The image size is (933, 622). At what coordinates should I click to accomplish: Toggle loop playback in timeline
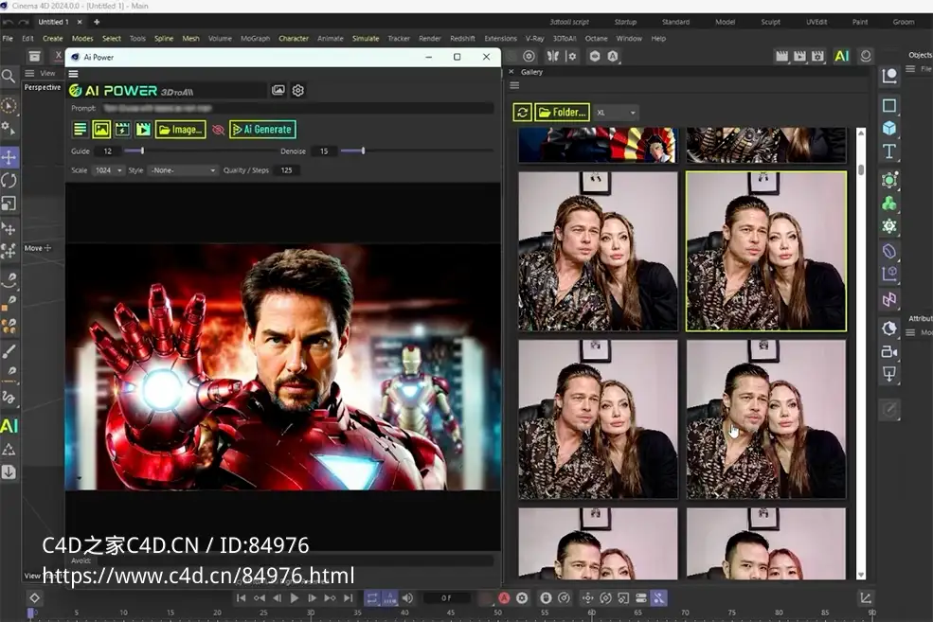[x=372, y=598]
